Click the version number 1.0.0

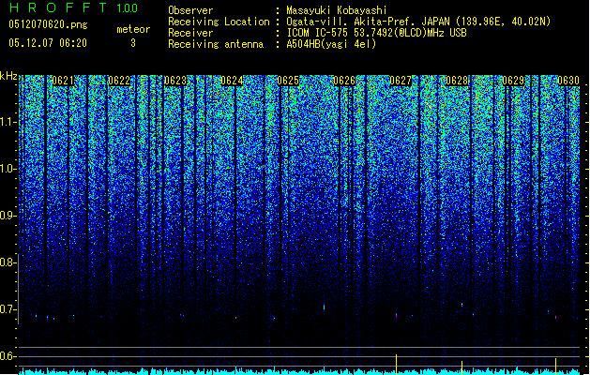point(127,7)
